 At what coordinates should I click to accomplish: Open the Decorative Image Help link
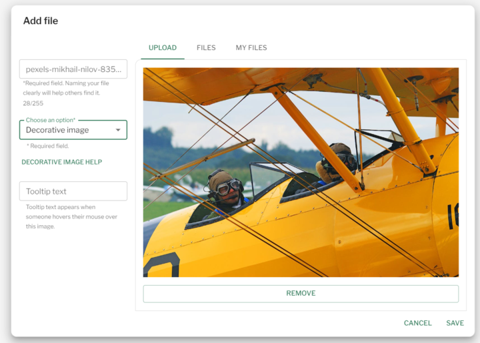(x=62, y=162)
